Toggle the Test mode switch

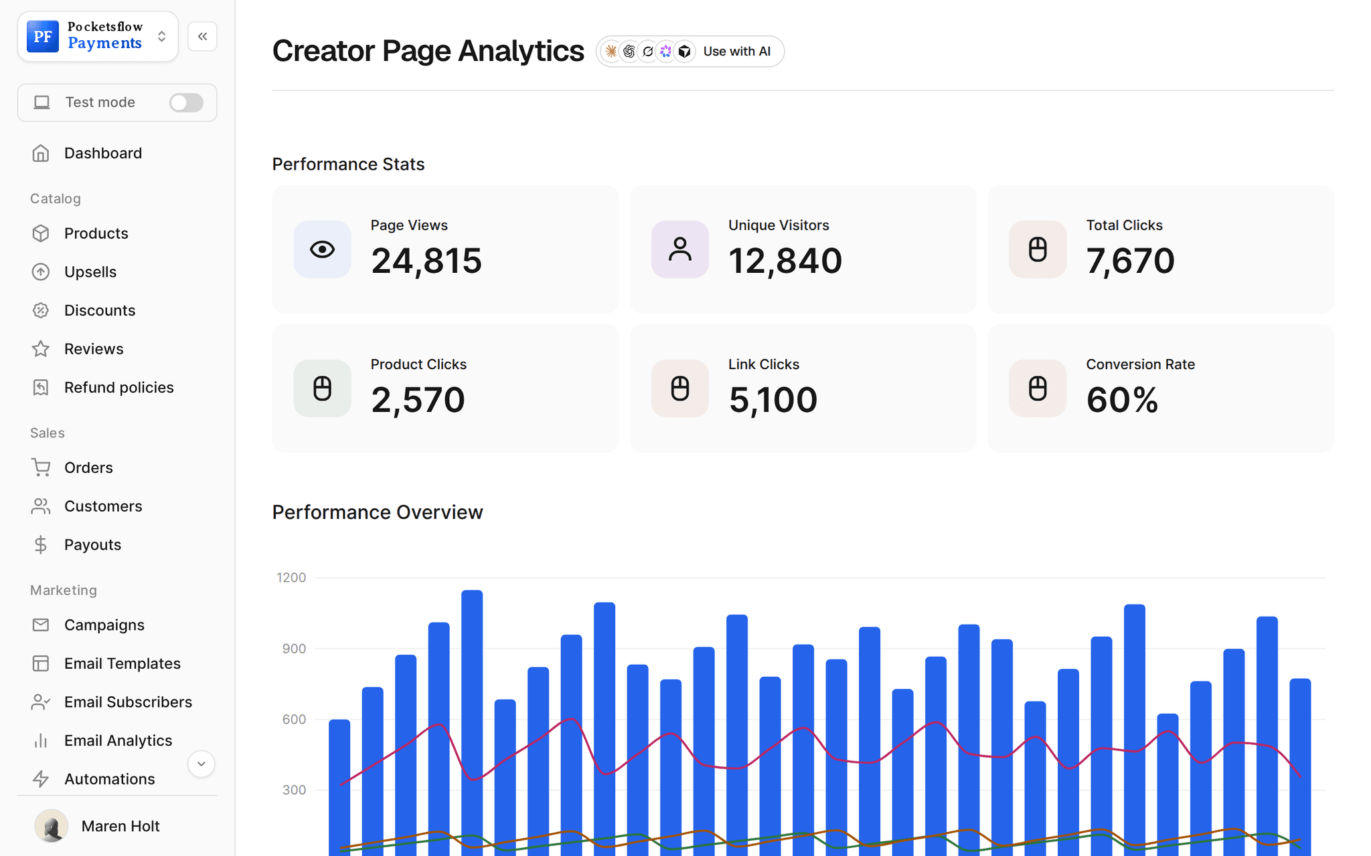click(186, 102)
